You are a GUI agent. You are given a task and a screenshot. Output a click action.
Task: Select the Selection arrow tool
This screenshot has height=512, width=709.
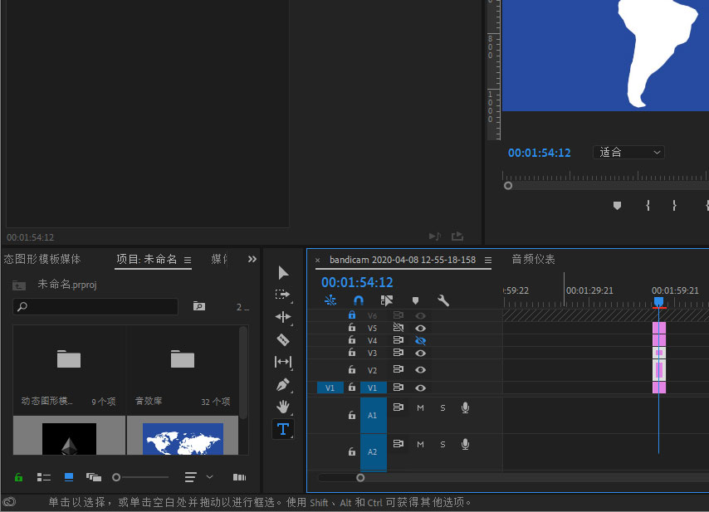click(x=283, y=273)
